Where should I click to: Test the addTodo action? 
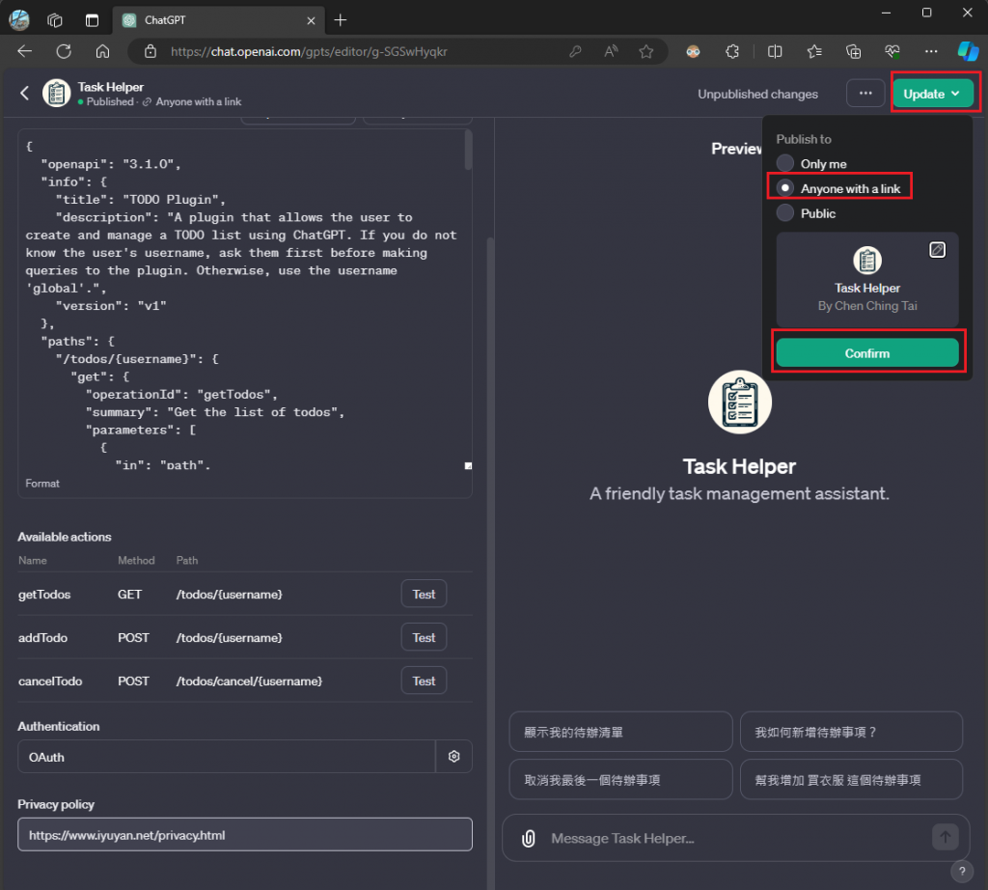425,637
